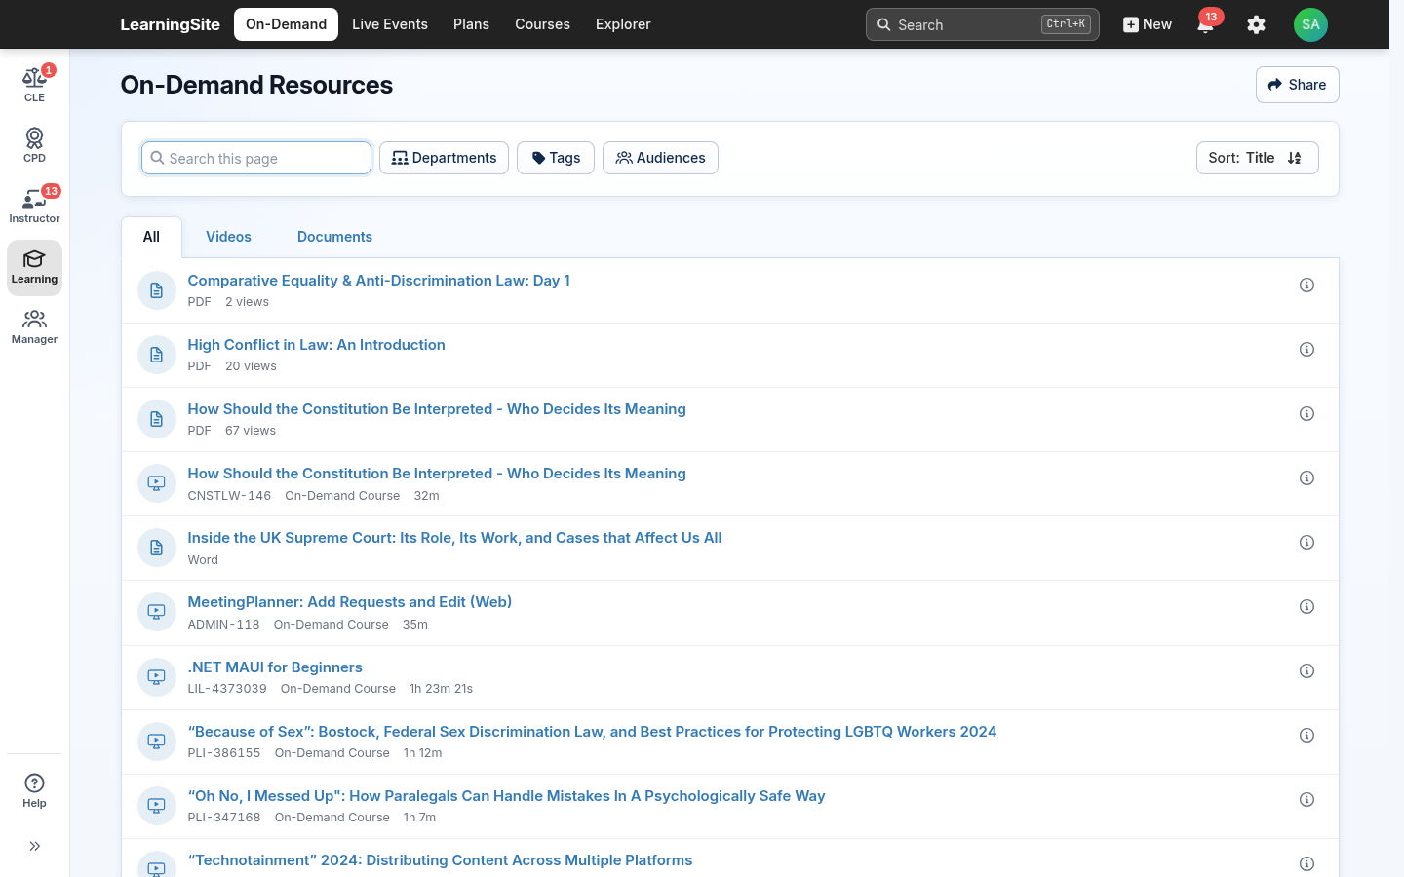Open High Conflict in Law: An Introduction
This screenshot has width=1404, height=877.
tap(316, 345)
